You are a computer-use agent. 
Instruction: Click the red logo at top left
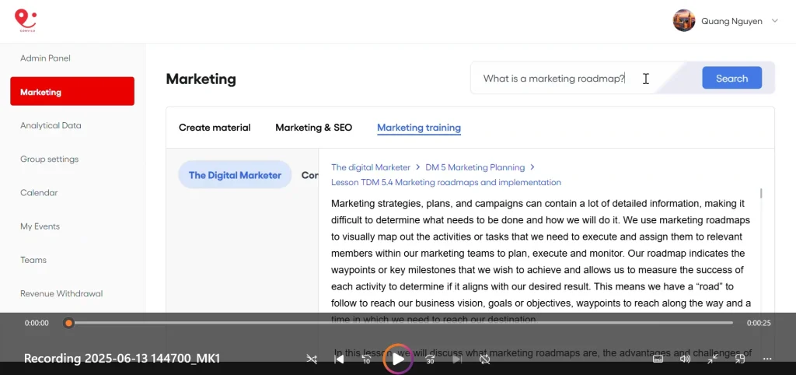click(x=26, y=21)
